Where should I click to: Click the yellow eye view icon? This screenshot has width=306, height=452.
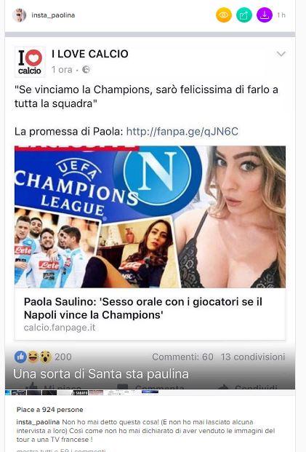click(224, 15)
